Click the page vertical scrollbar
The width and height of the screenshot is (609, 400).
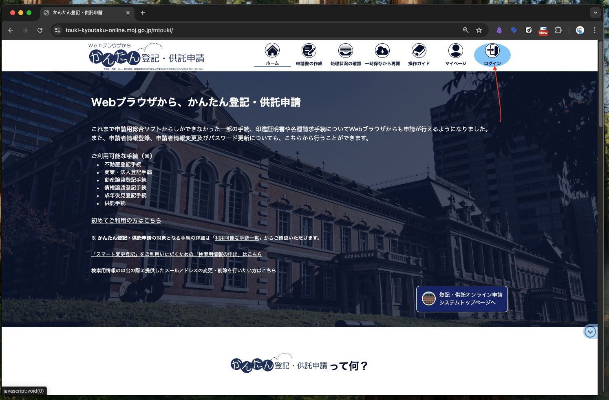[x=600, y=204]
